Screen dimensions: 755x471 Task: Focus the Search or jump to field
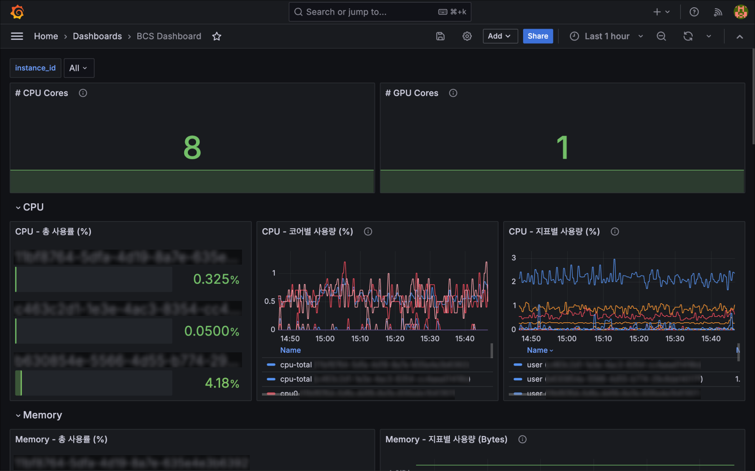(x=380, y=12)
